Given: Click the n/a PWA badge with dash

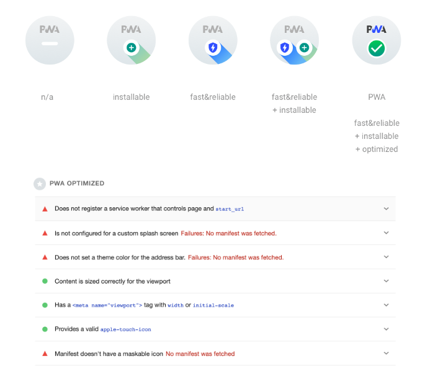Looking at the screenshot, I should (x=50, y=40).
